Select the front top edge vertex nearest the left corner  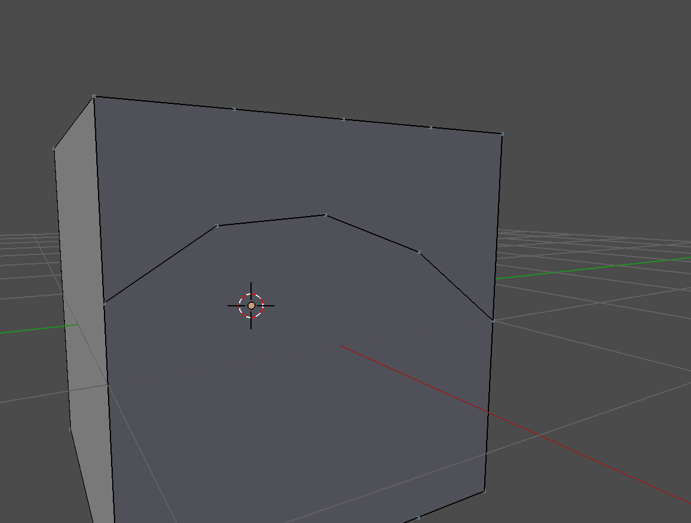(234, 109)
